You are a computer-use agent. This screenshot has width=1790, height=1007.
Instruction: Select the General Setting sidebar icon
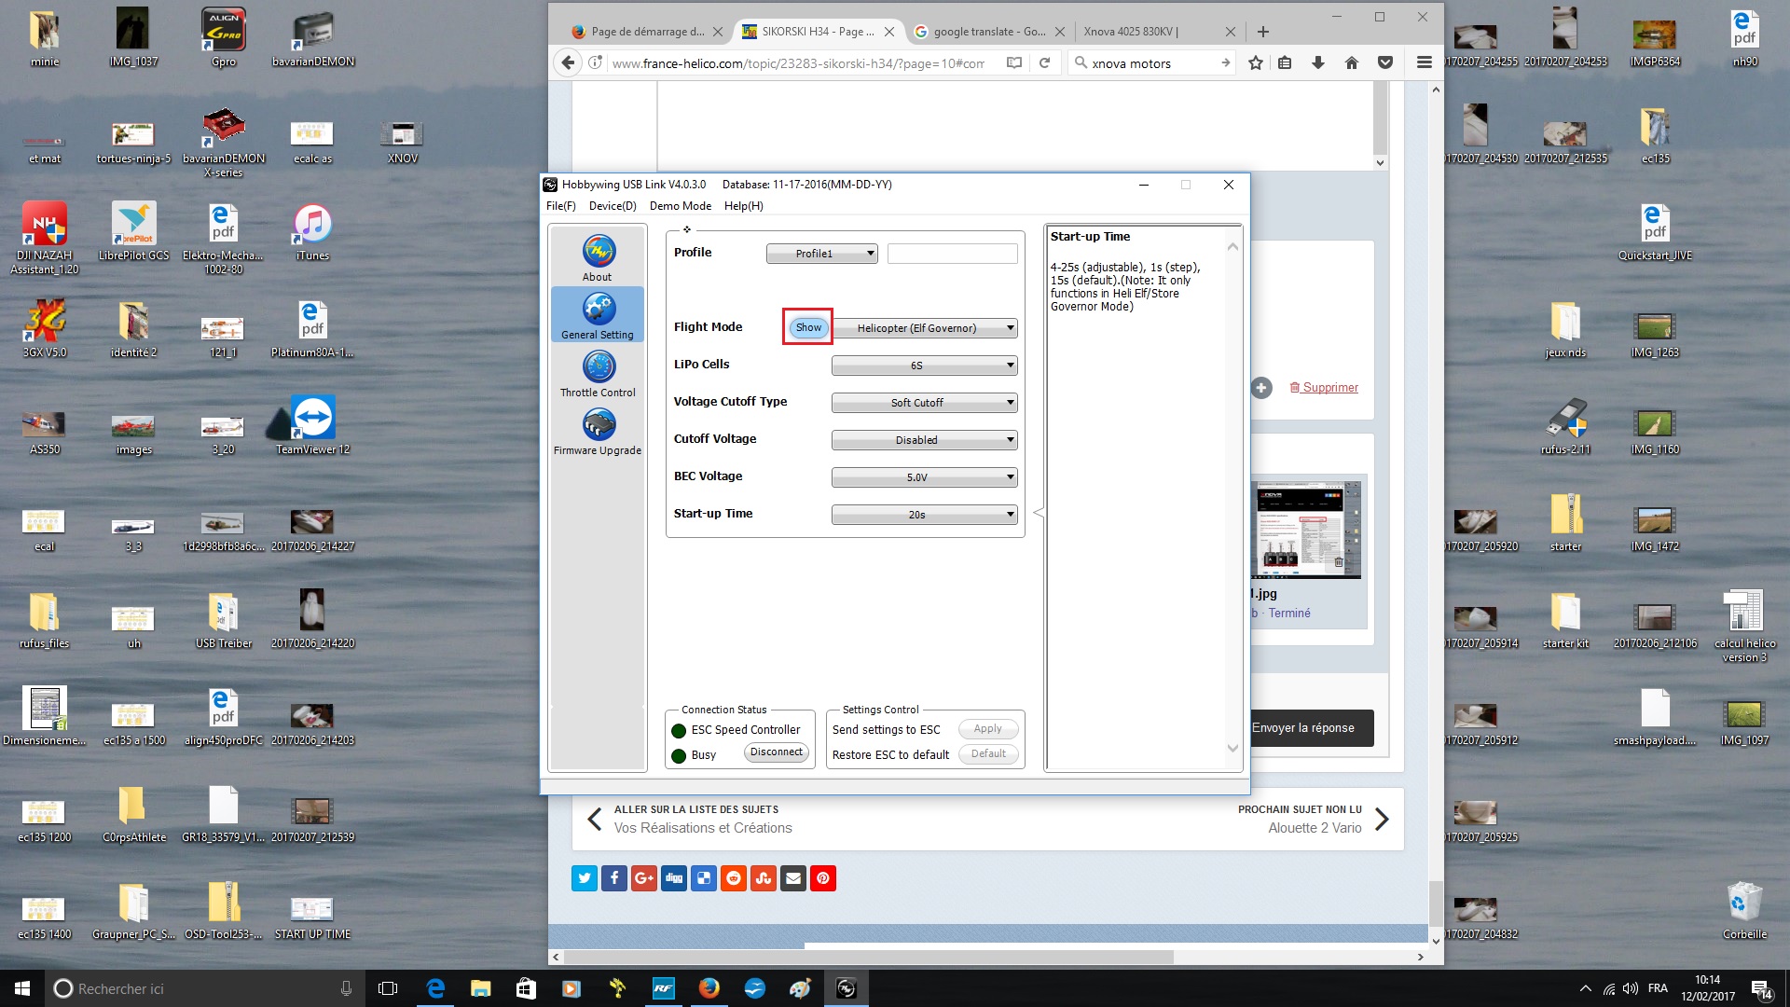tap(598, 315)
